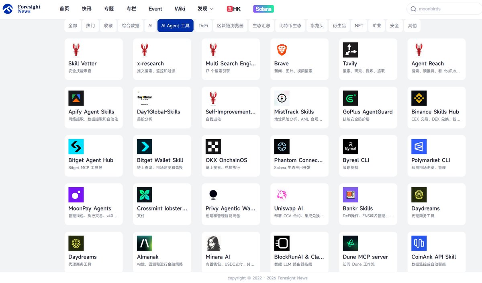Click the 美股分析 description text
This screenshot has height=283, width=482.
pos(145,119)
